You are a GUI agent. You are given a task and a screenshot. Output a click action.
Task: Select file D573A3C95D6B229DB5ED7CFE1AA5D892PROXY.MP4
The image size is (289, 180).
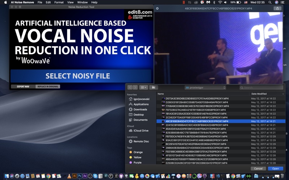(x=221, y=98)
